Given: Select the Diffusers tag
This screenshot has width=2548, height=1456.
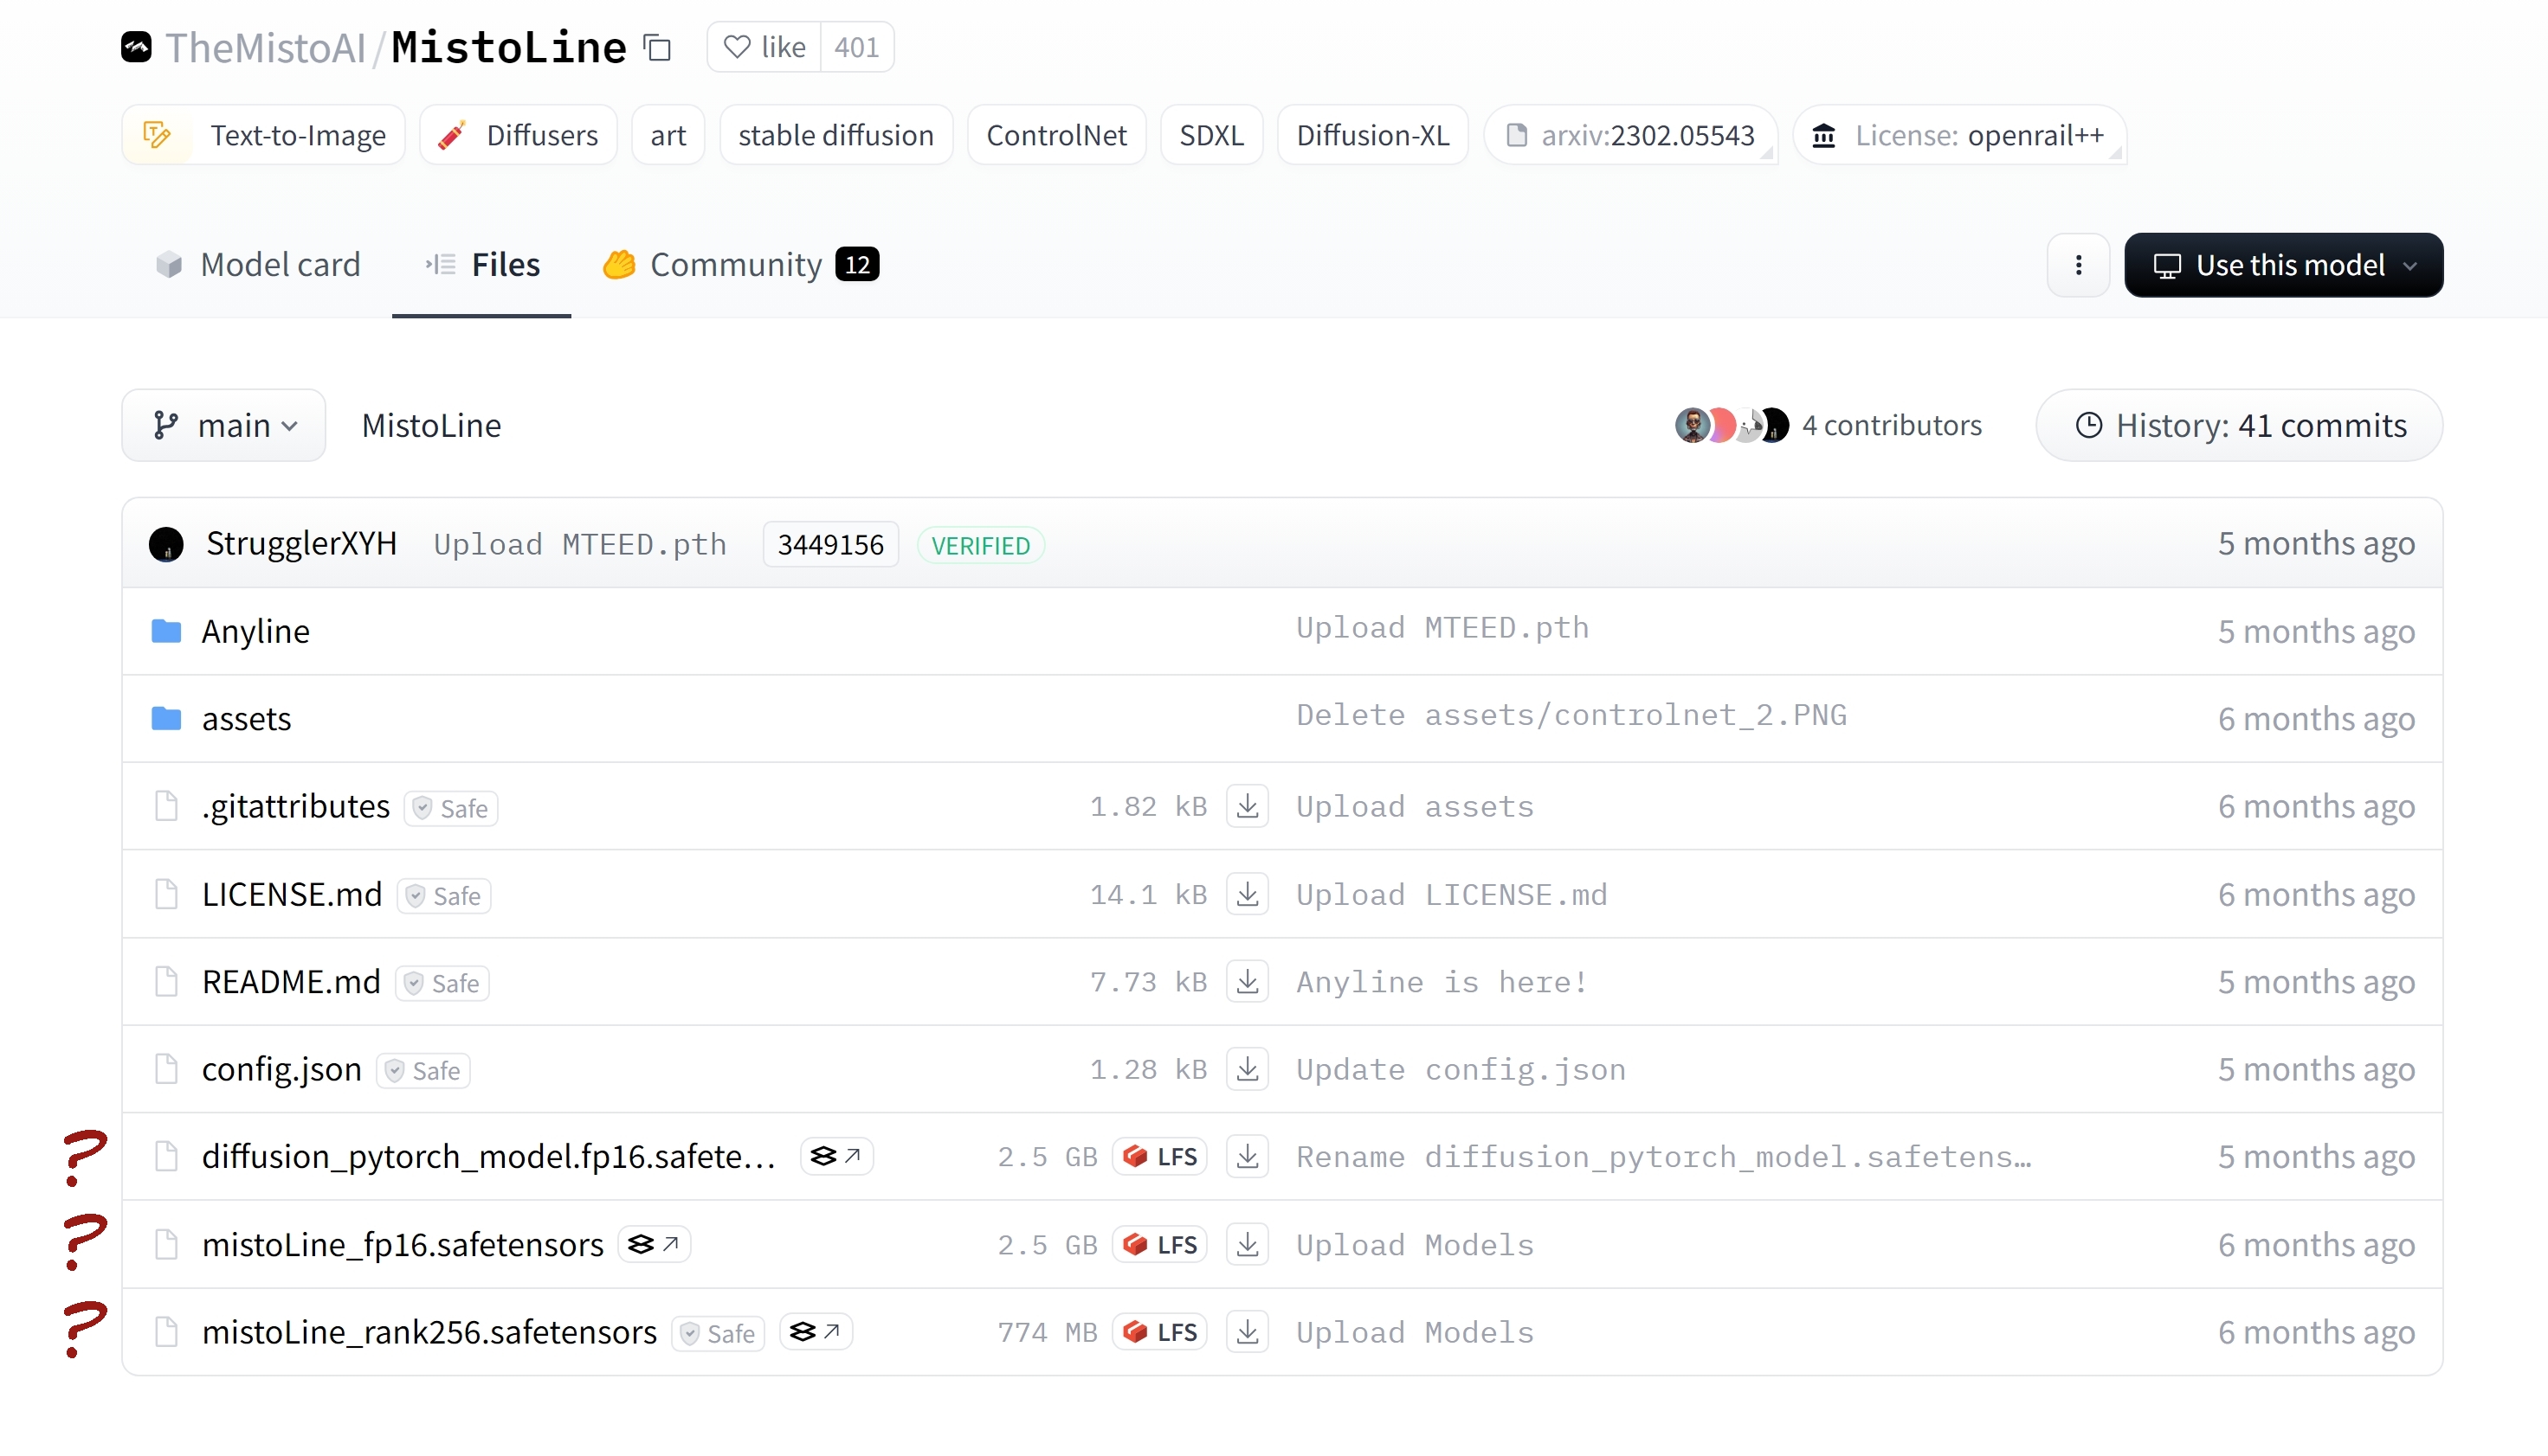Looking at the screenshot, I should pyautogui.click(x=519, y=135).
